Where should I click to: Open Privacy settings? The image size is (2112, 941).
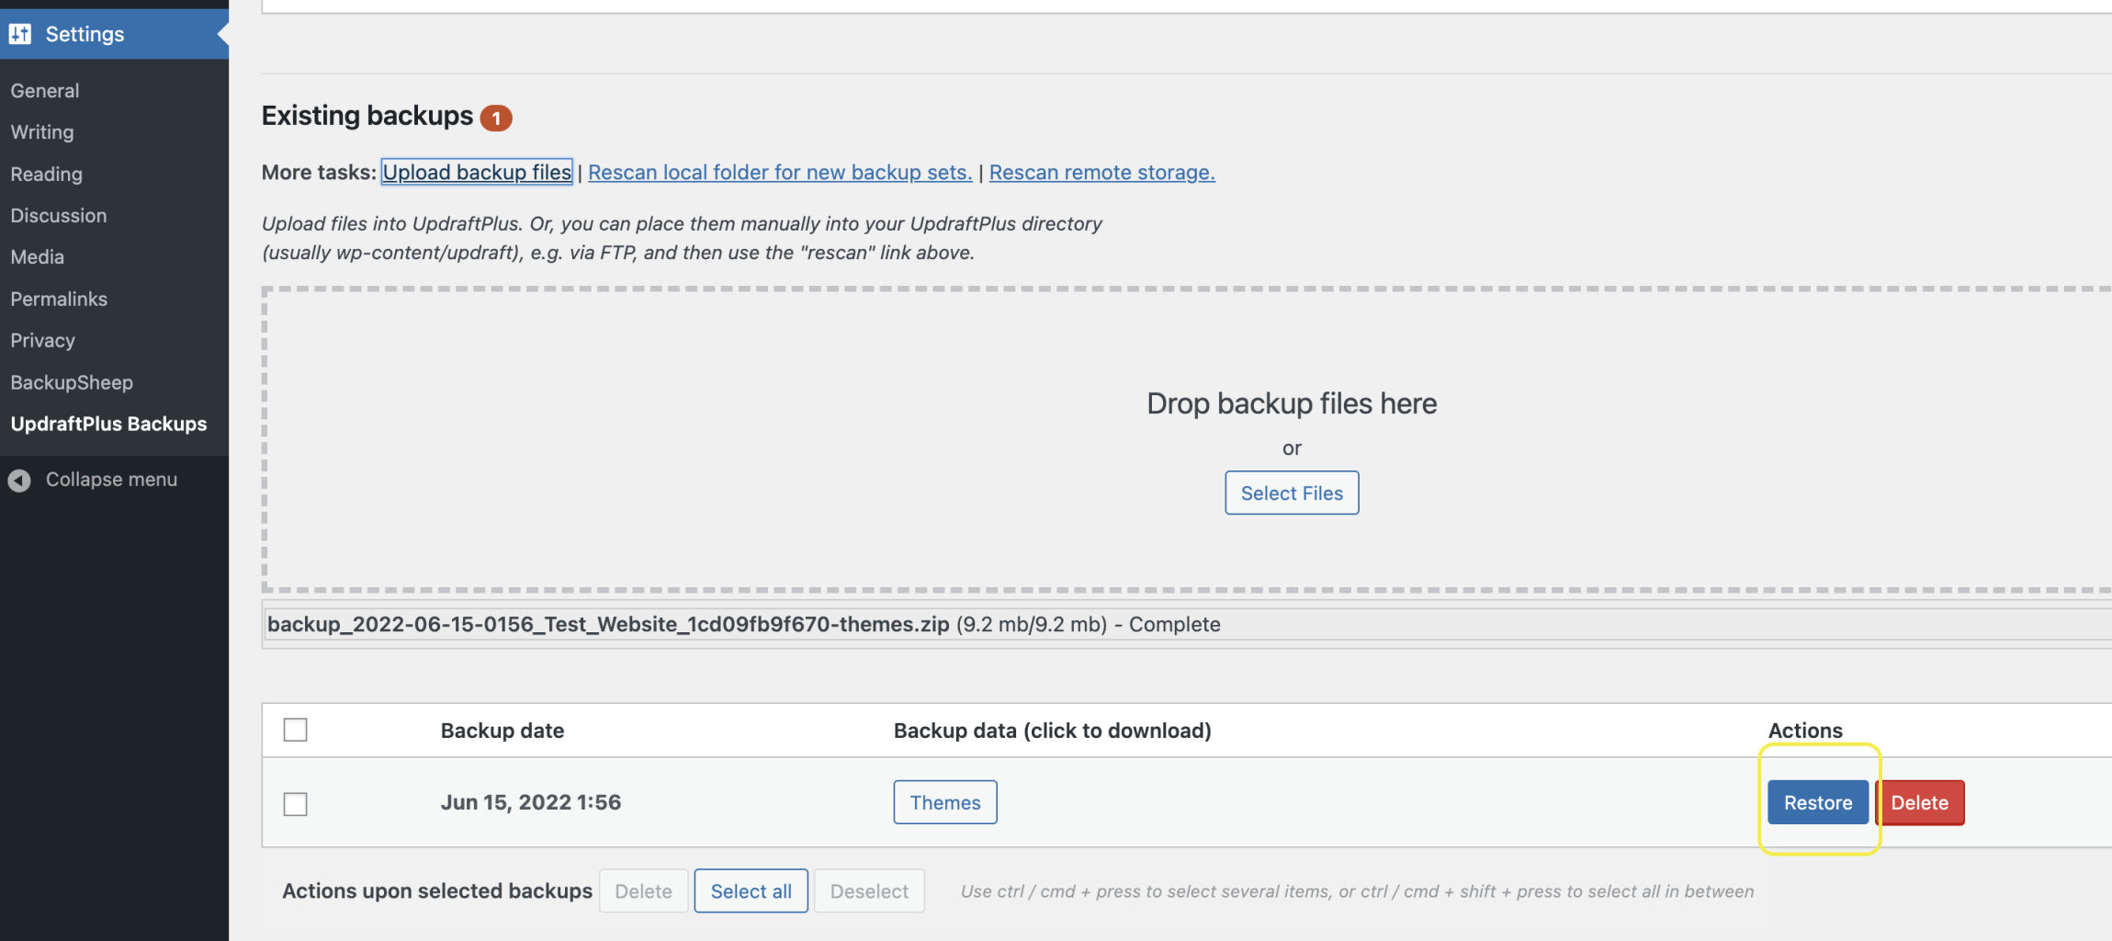(x=43, y=340)
